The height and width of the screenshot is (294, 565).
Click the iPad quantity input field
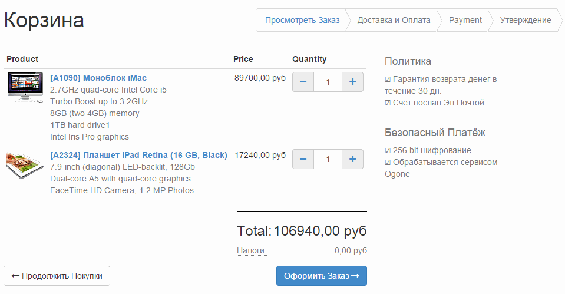(x=328, y=159)
